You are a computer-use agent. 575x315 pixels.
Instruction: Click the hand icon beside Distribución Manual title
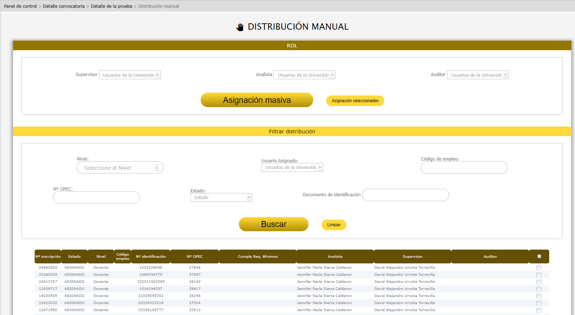[x=240, y=27]
